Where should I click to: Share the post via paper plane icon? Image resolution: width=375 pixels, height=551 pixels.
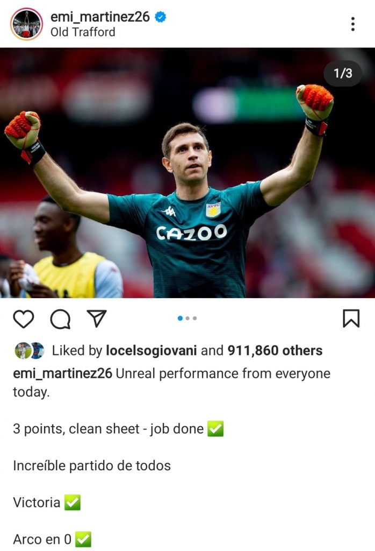coord(97,319)
